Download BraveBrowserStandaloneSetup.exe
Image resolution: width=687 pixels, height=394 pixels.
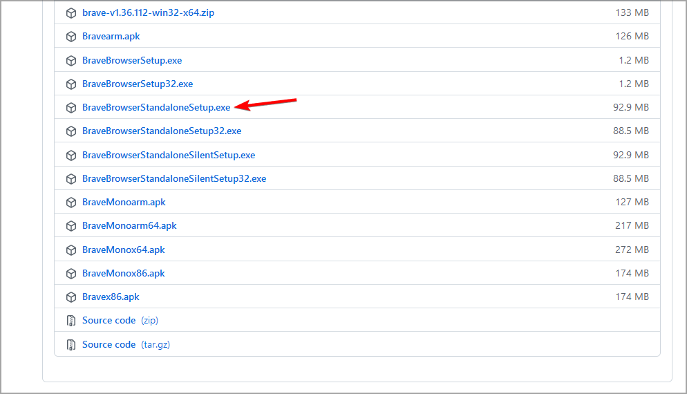point(156,107)
